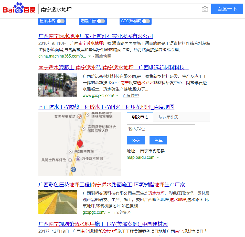Click the 百度一下 search button
The width and height of the screenshot is (245, 237).
[x=227, y=9]
